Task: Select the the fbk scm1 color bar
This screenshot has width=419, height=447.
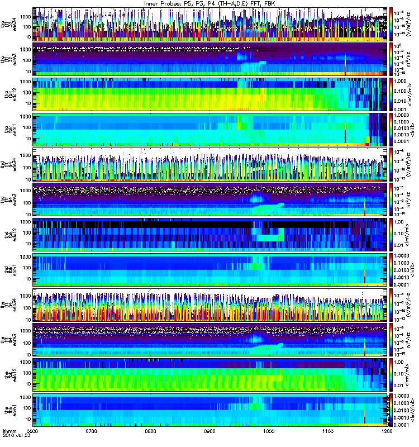Action: [391, 410]
